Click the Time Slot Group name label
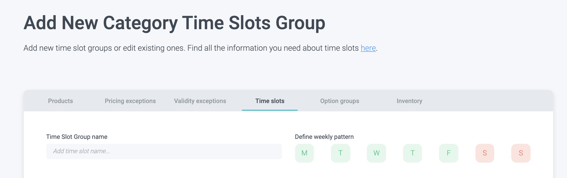Image resolution: width=567 pixels, height=178 pixels. point(77,137)
